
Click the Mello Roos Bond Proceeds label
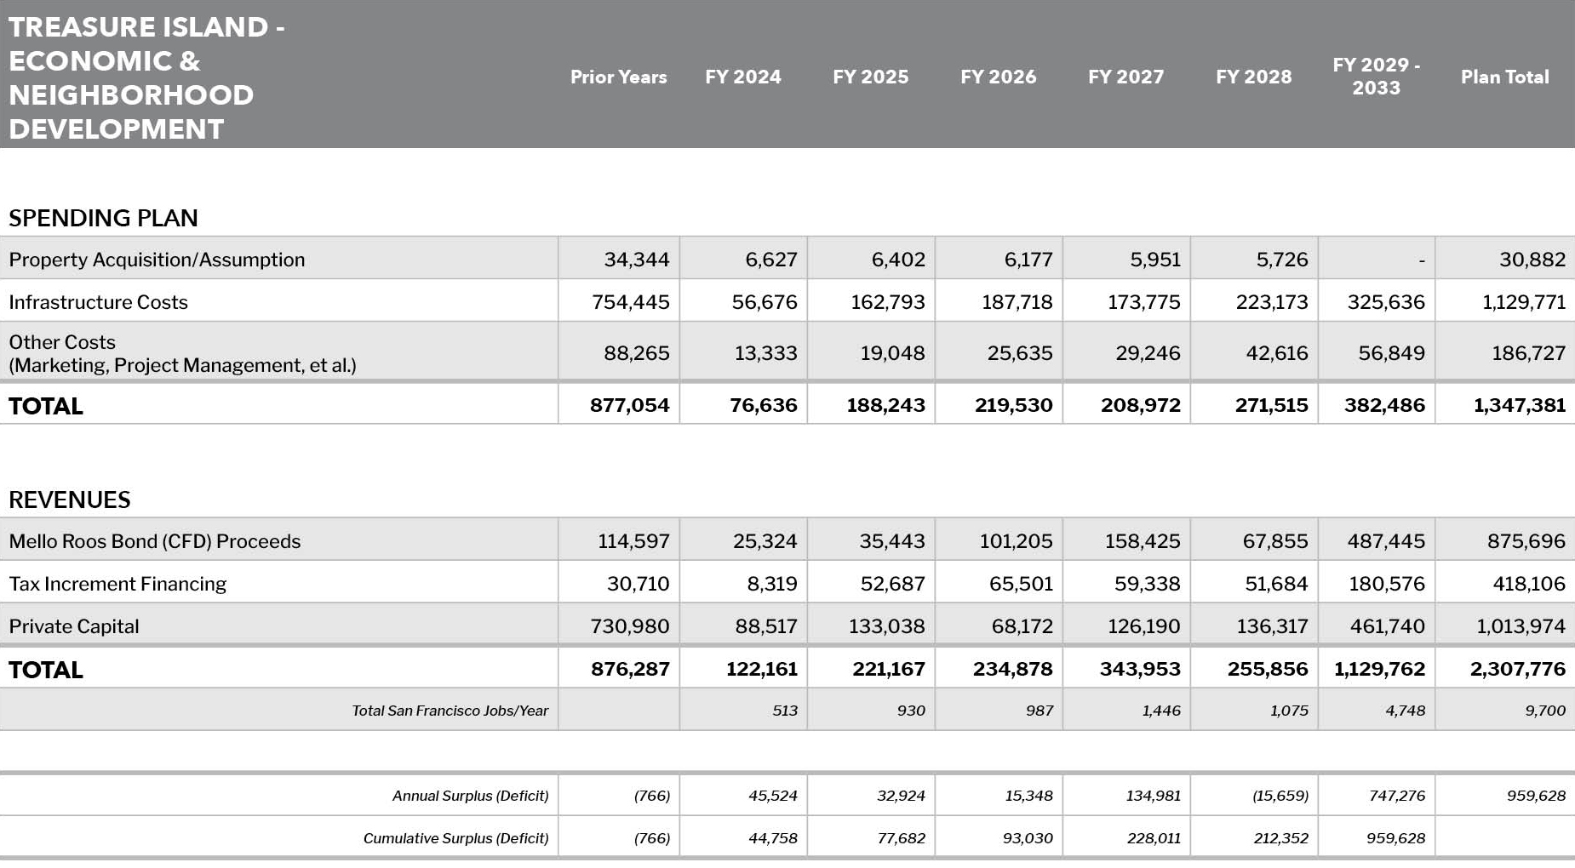[154, 541]
